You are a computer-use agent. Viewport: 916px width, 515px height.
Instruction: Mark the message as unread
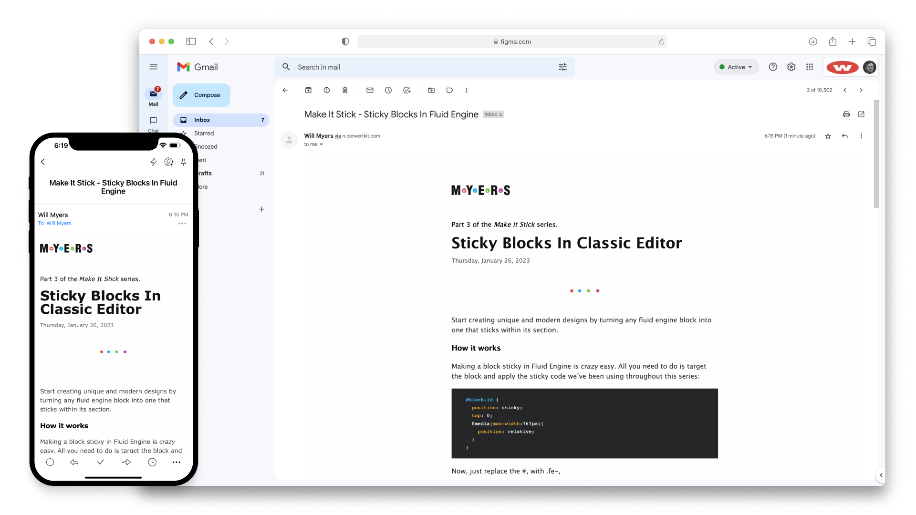click(370, 90)
